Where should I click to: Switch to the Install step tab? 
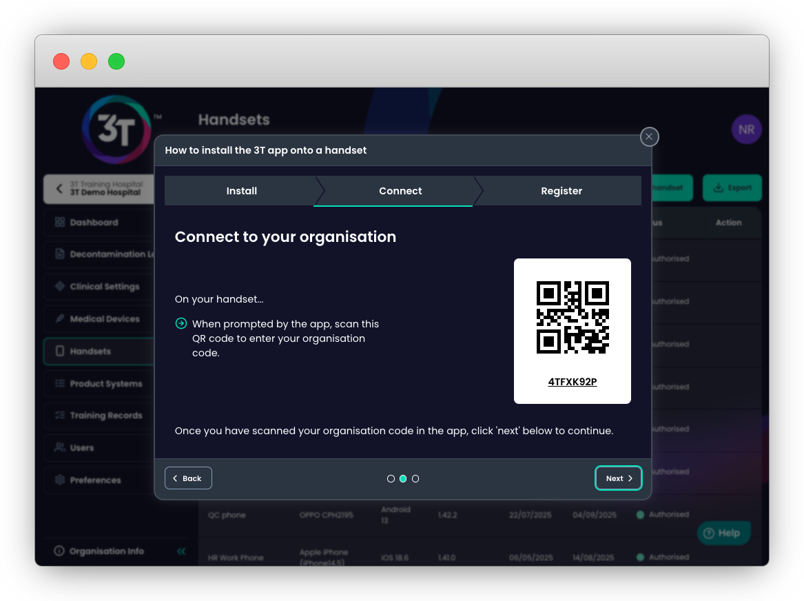[242, 191]
